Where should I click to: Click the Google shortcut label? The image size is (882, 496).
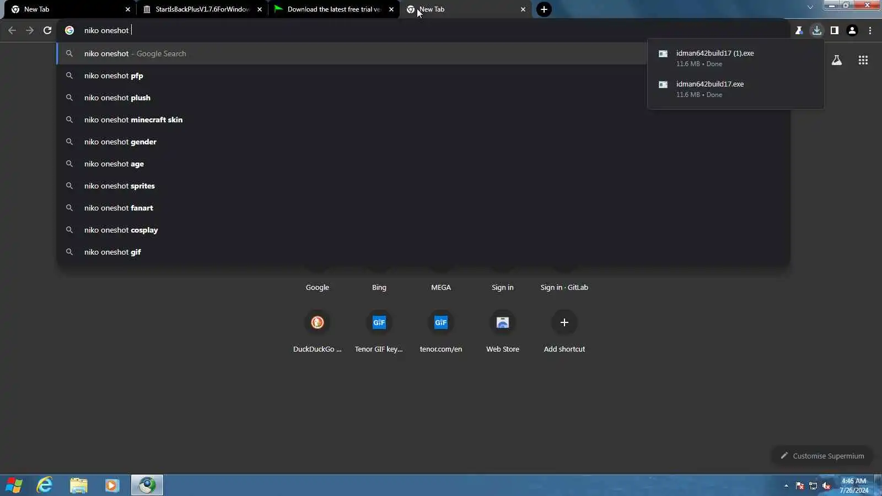[x=318, y=287]
